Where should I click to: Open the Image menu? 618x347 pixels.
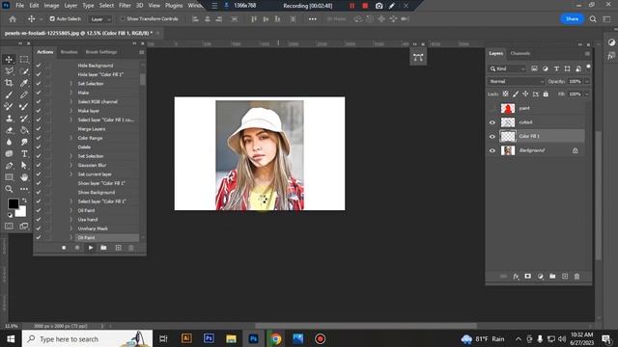click(51, 6)
